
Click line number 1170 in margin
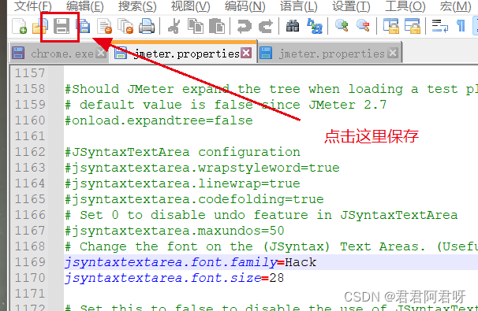coord(30,278)
